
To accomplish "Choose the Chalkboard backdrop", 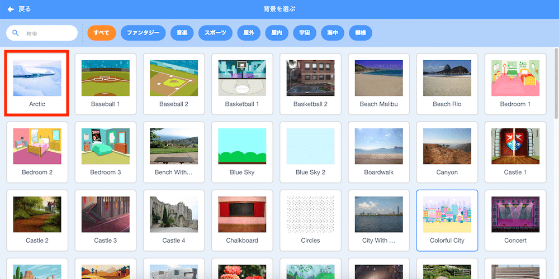I will pos(242,220).
